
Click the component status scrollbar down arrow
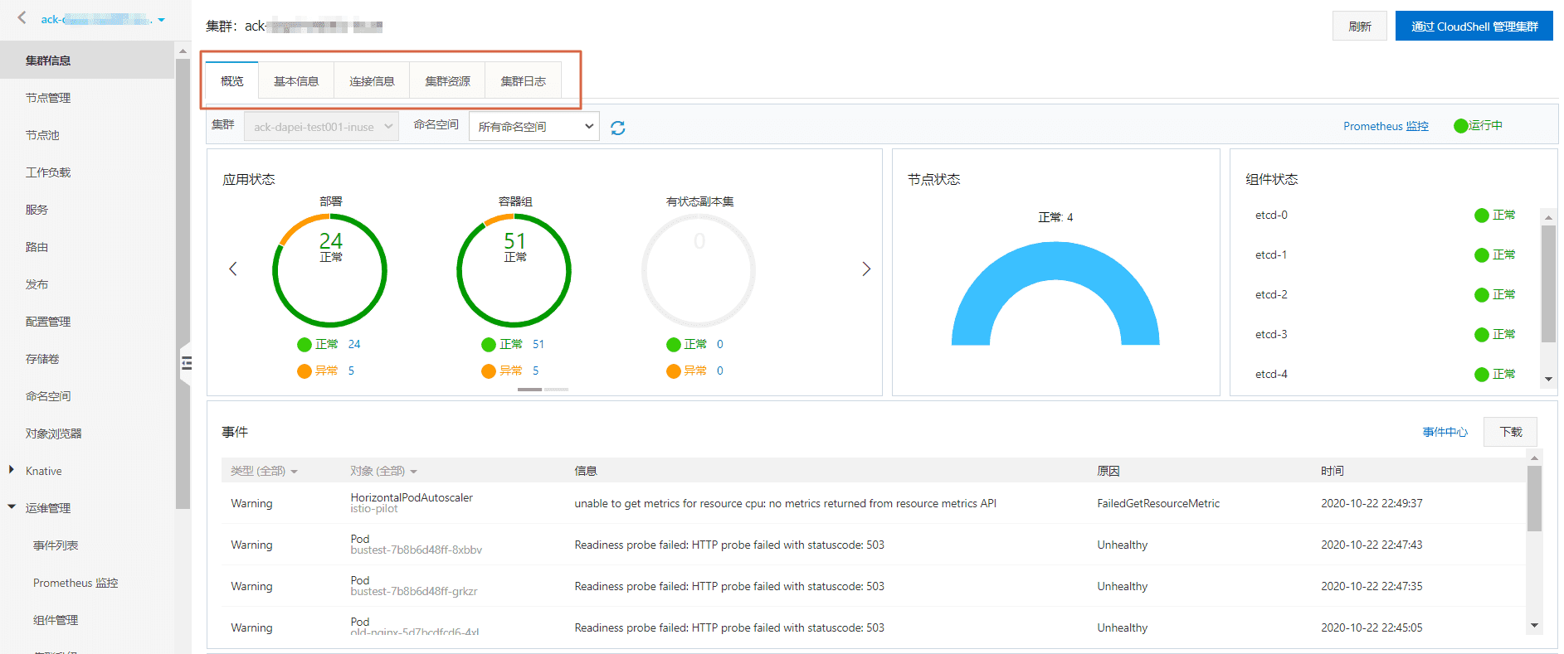click(1548, 379)
